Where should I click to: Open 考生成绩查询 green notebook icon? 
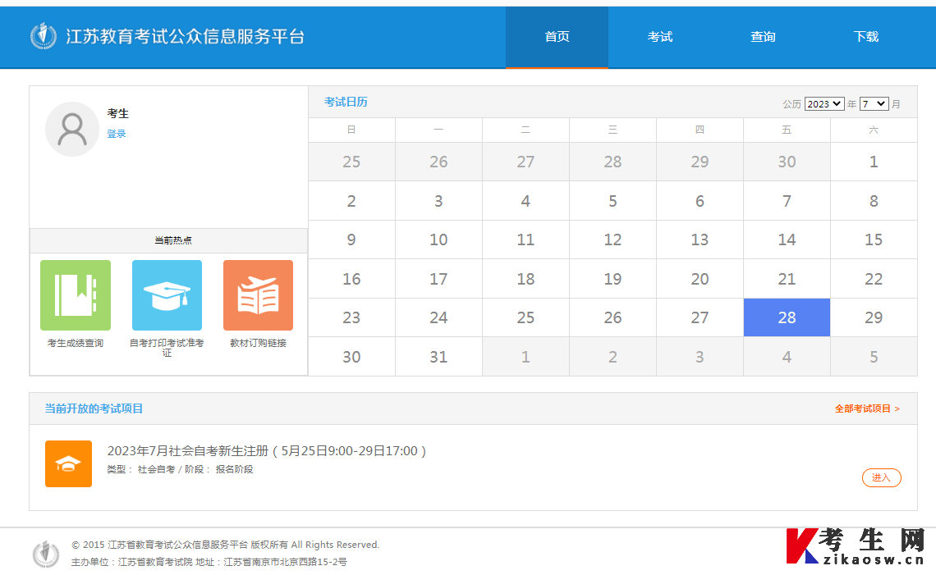pyautogui.click(x=76, y=295)
